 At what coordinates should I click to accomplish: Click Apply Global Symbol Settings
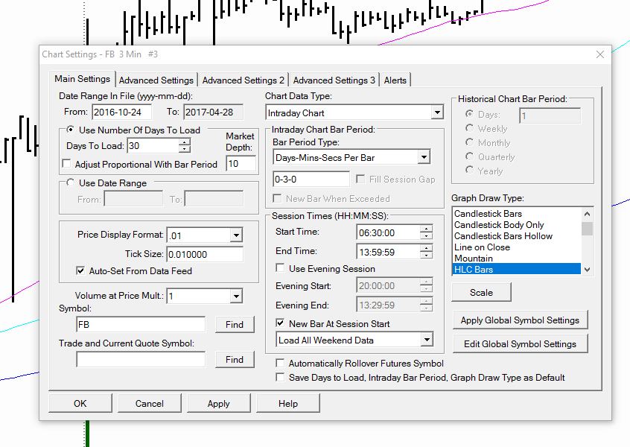(520, 320)
